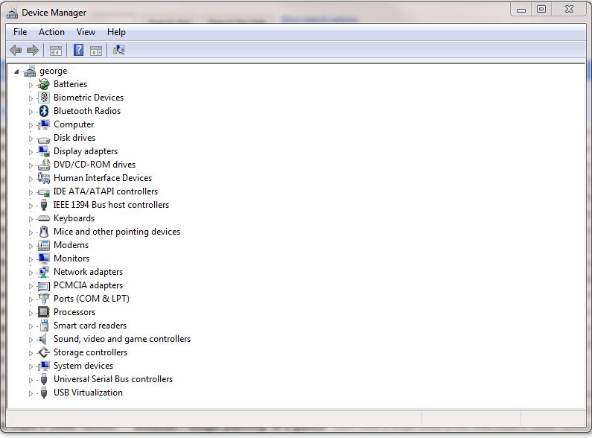Expand the System devices node
The height and width of the screenshot is (438, 592).
pos(31,366)
